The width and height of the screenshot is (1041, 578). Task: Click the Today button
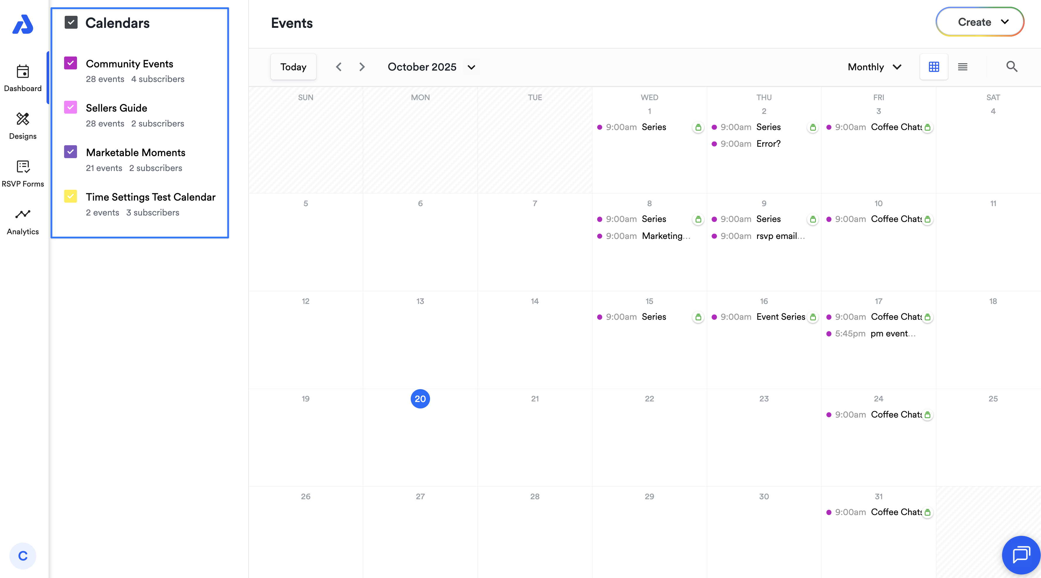point(293,67)
